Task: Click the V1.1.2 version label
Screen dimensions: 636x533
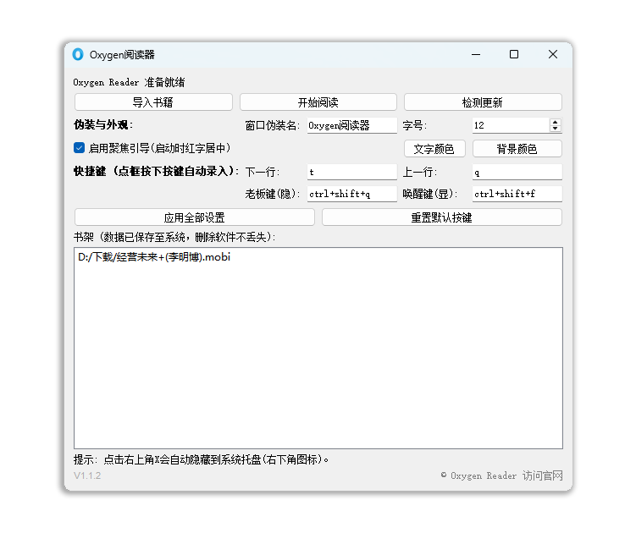Action: 87,475
